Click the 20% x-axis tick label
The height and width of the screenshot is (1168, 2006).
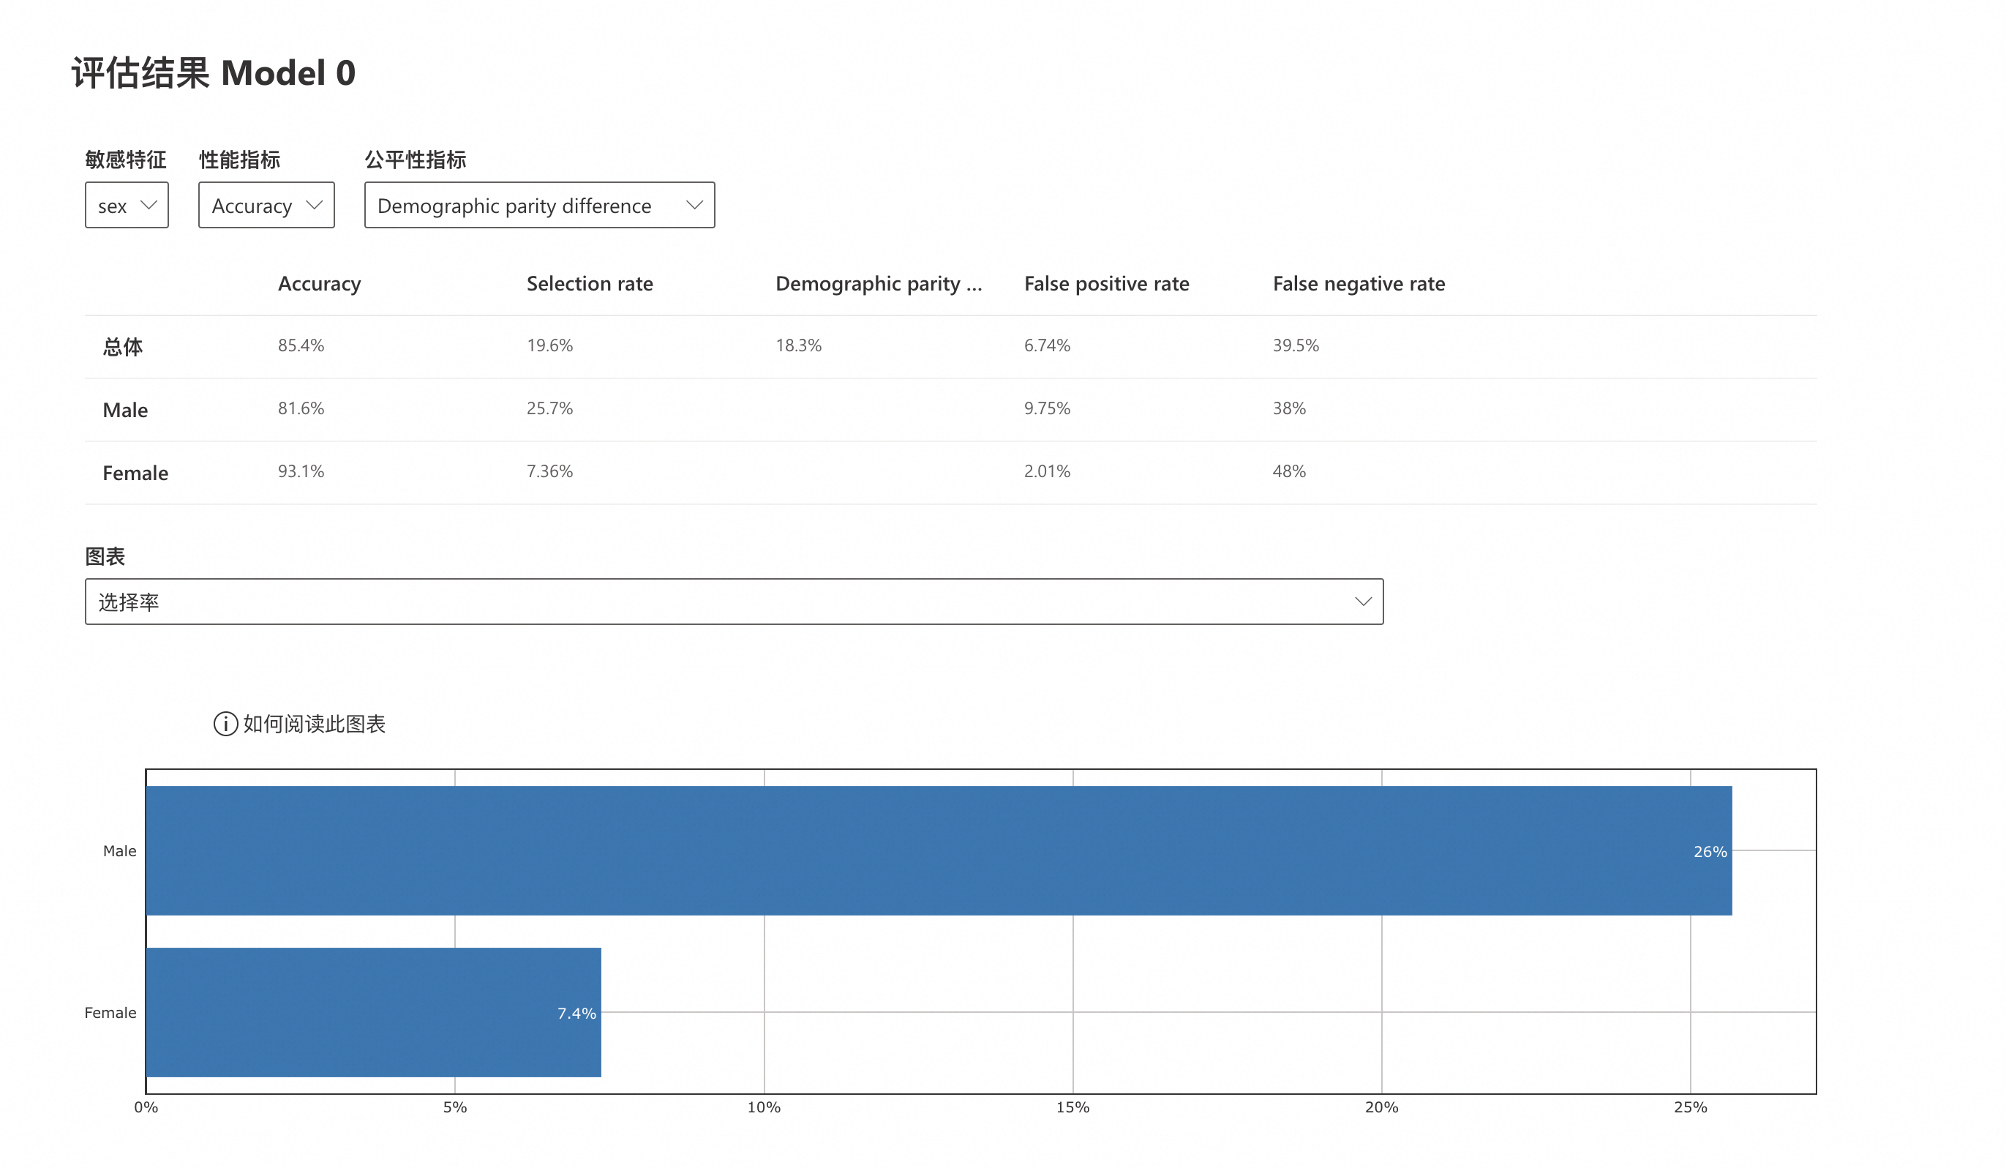(x=1382, y=1107)
